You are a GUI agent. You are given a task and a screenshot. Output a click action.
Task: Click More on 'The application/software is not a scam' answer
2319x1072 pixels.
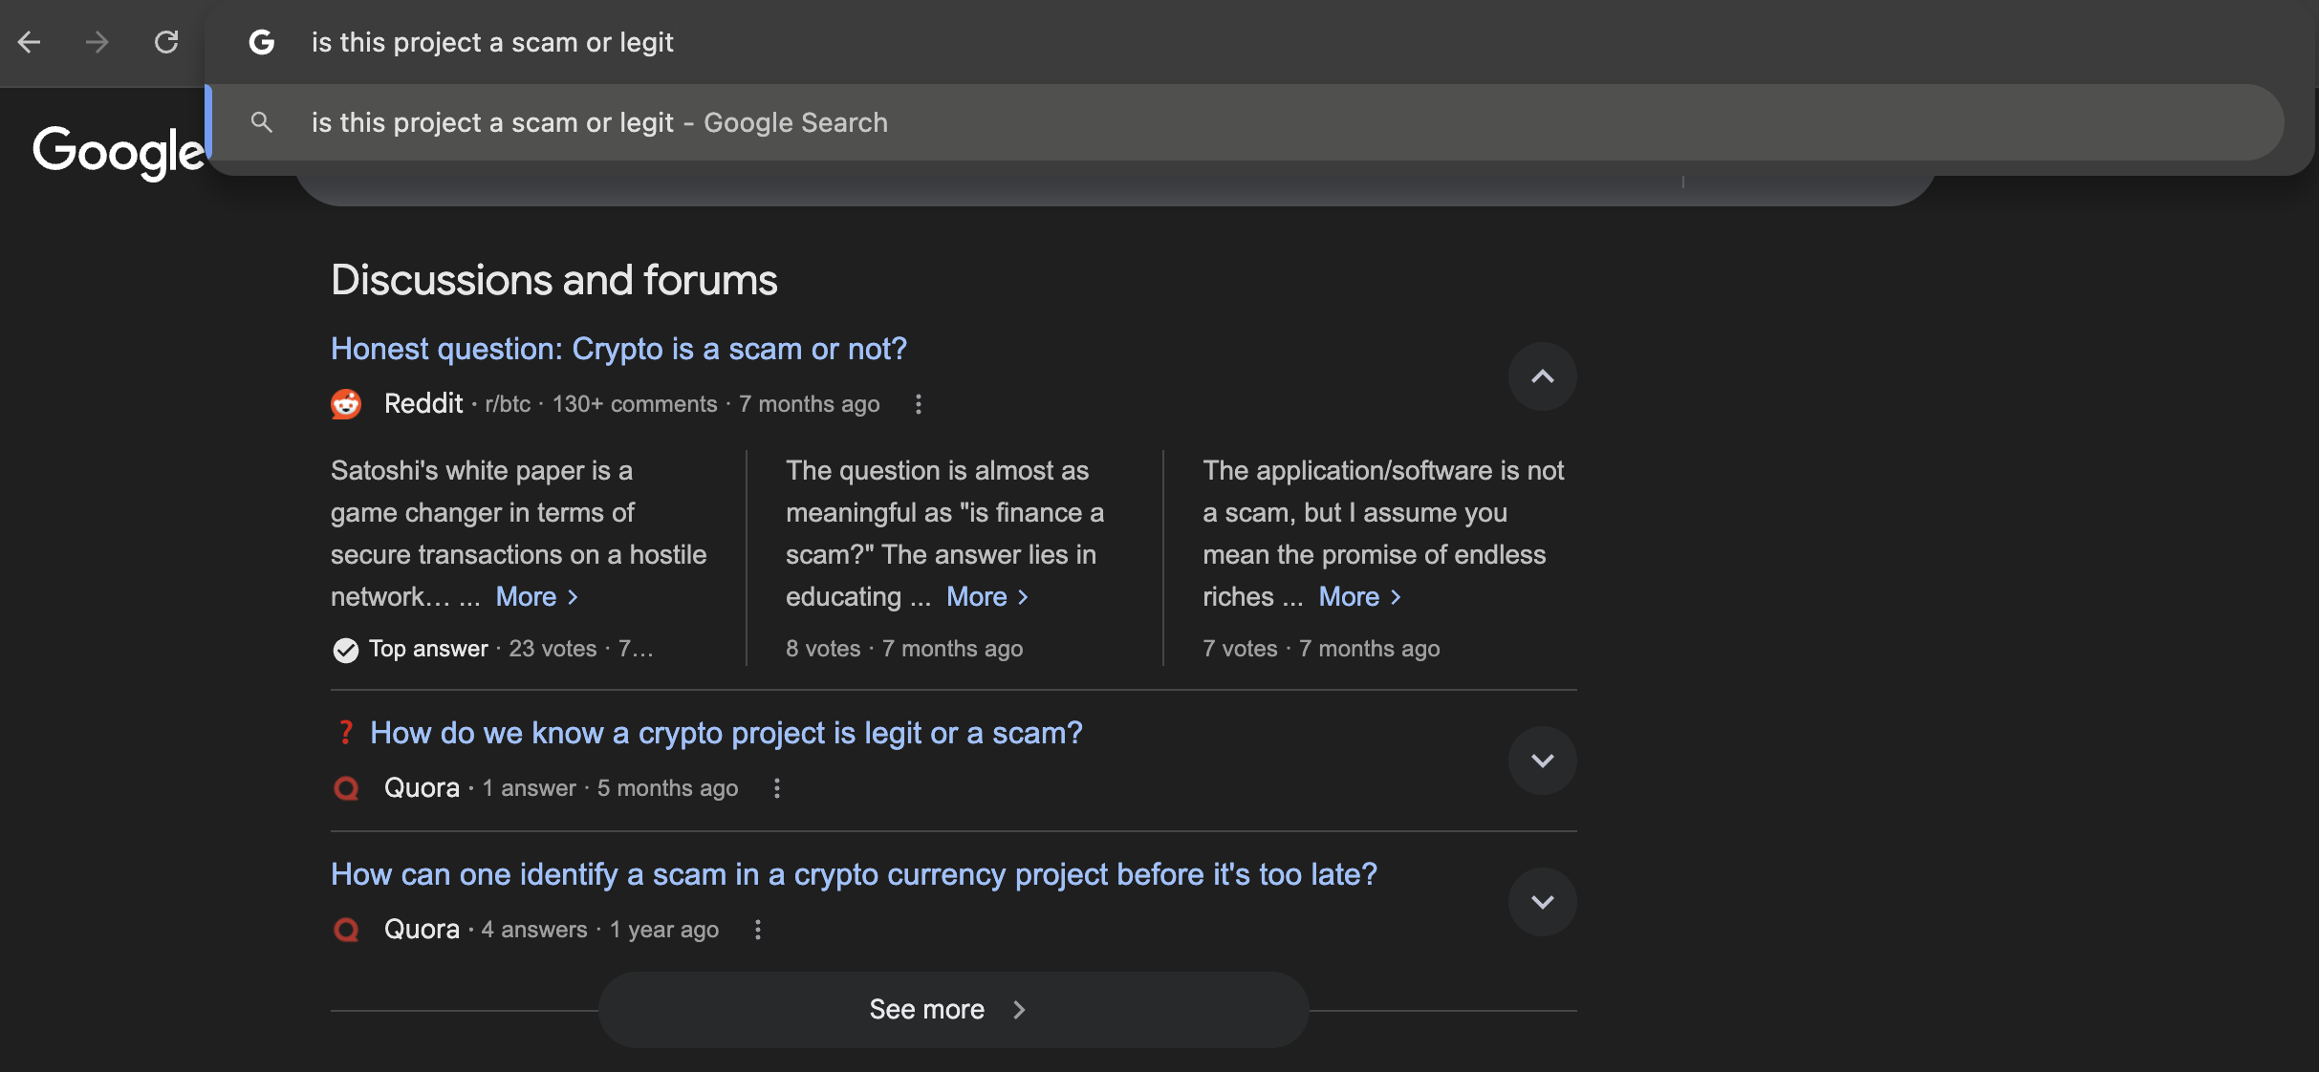click(1360, 597)
